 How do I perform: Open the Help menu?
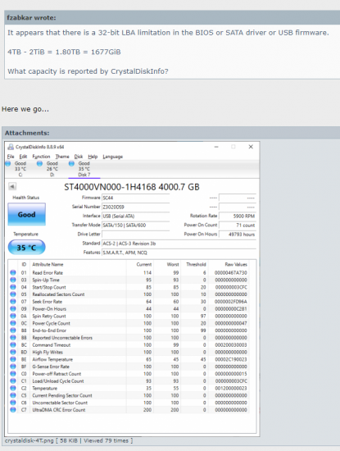click(93, 157)
